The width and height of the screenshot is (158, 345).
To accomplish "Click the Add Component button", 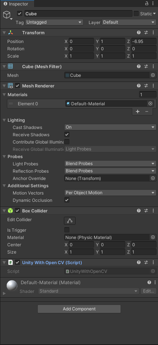I will pos(79,309).
